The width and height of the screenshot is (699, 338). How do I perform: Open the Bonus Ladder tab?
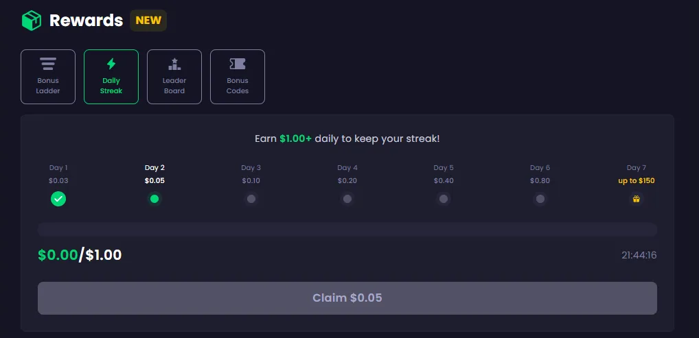(x=48, y=77)
